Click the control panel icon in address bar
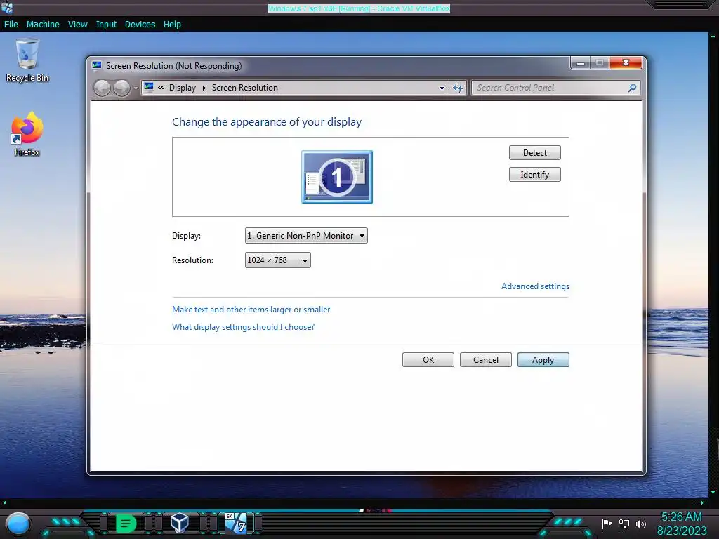 (x=149, y=87)
